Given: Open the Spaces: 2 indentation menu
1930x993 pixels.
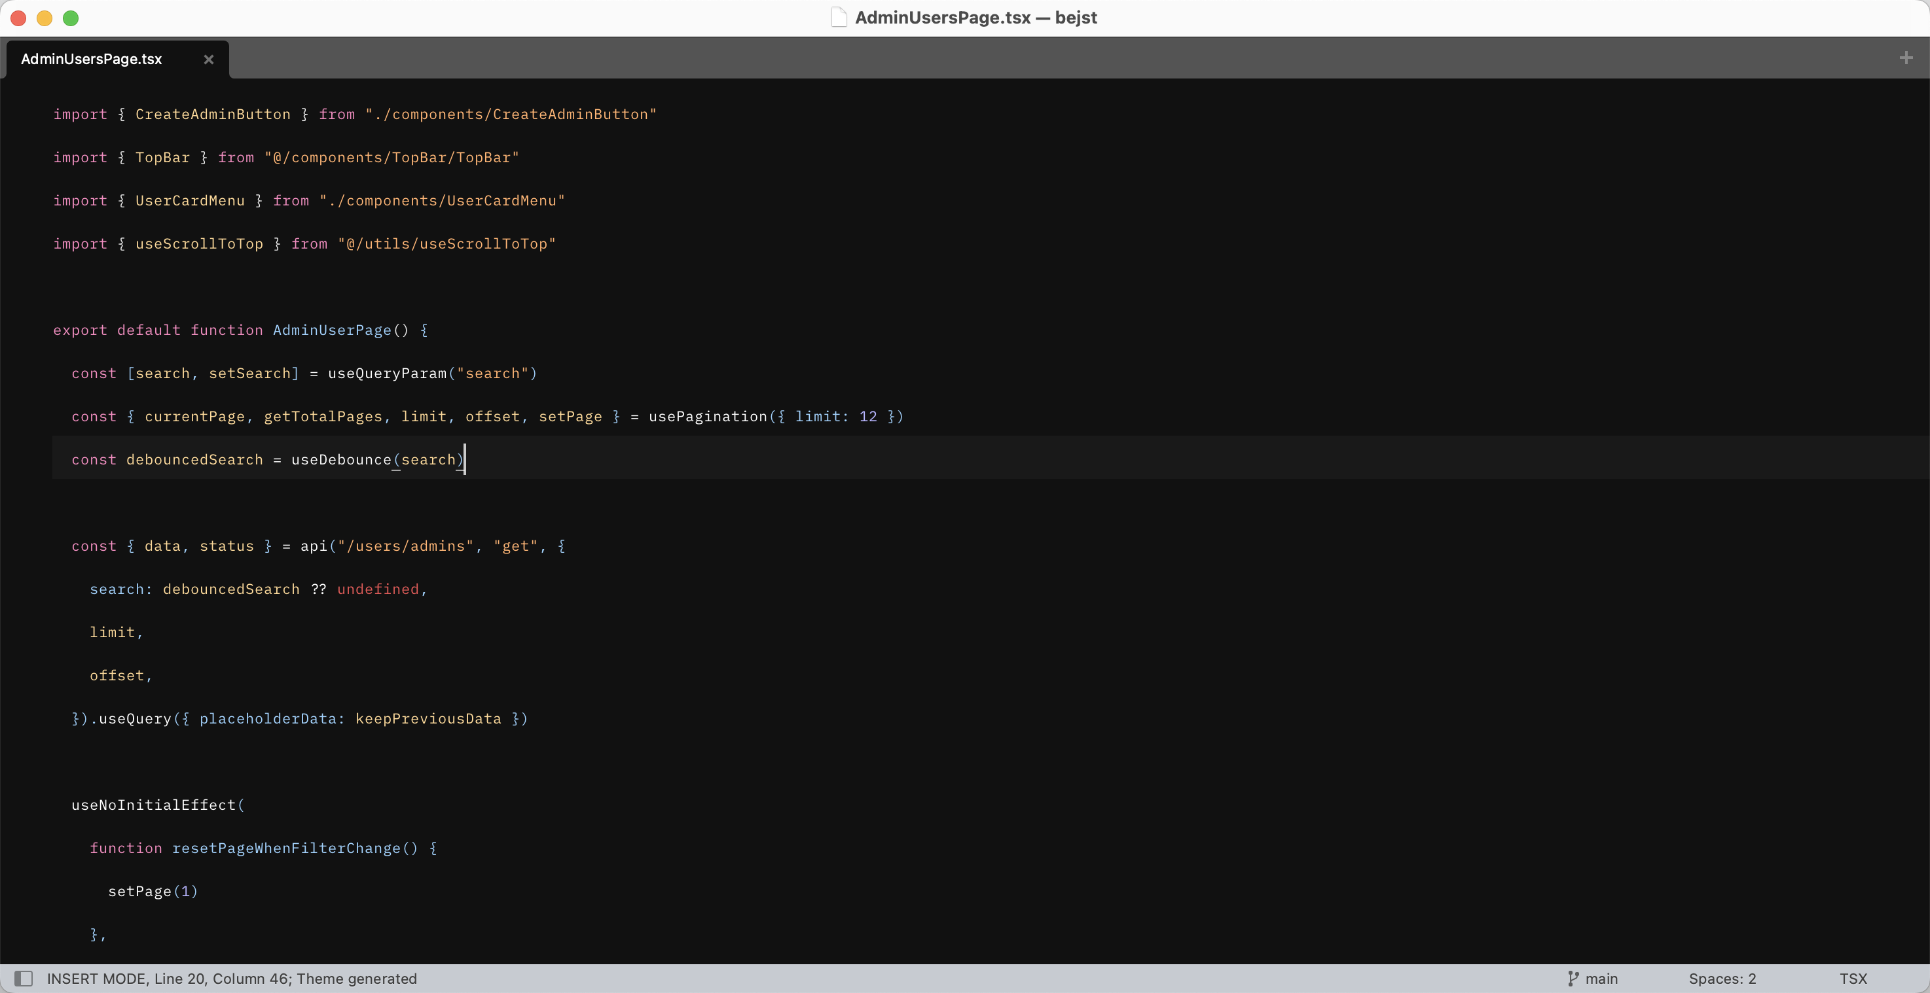Looking at the screenshot, I should coord(1722,978).
